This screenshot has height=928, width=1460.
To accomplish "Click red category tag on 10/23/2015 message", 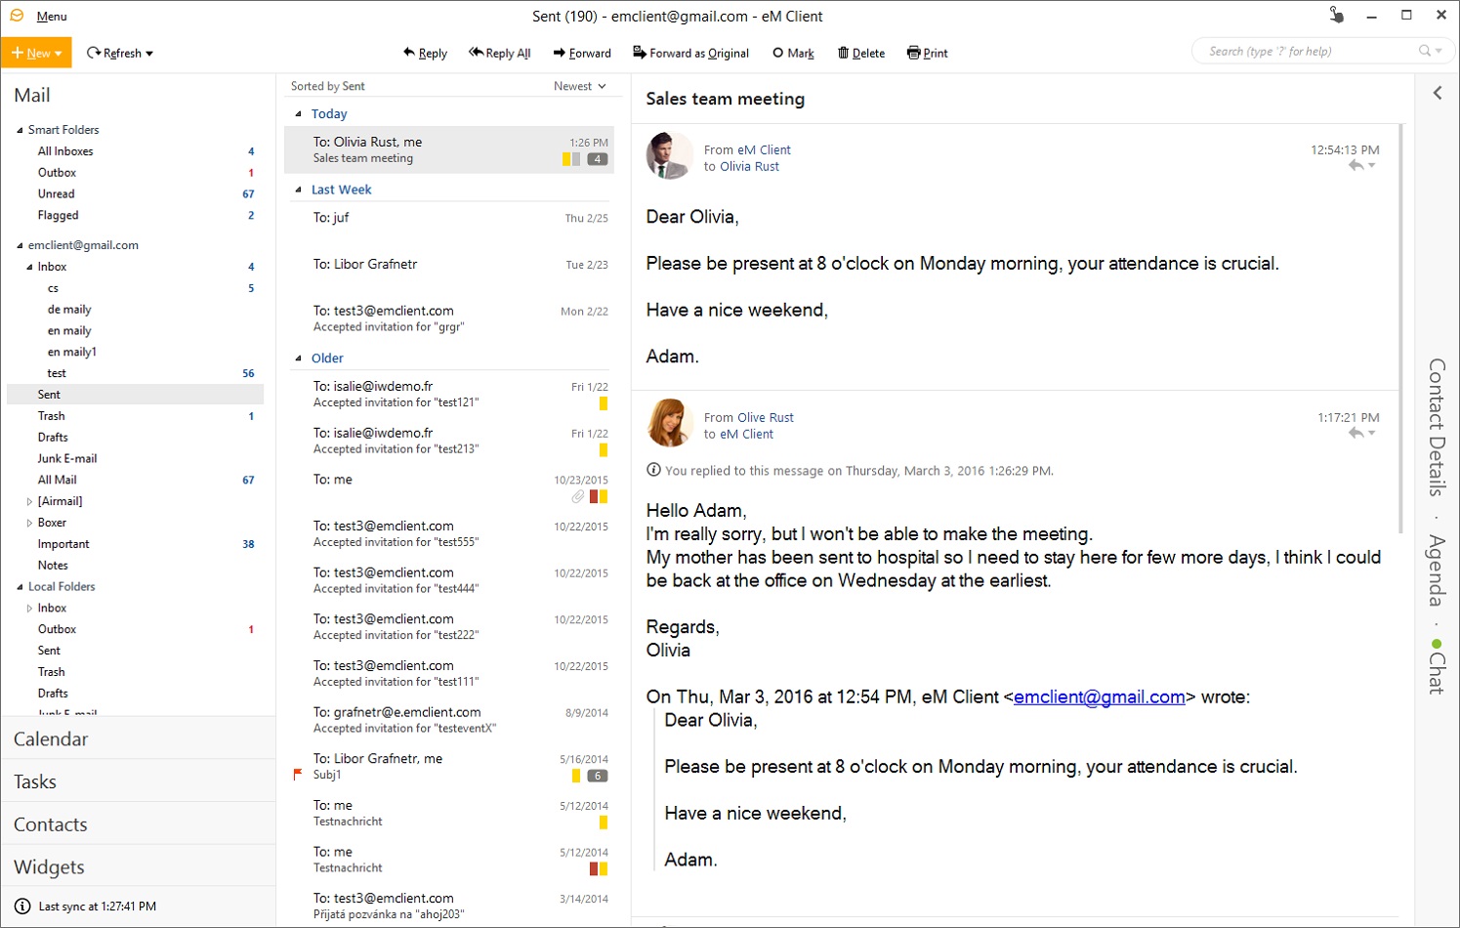I will (594, 497).
